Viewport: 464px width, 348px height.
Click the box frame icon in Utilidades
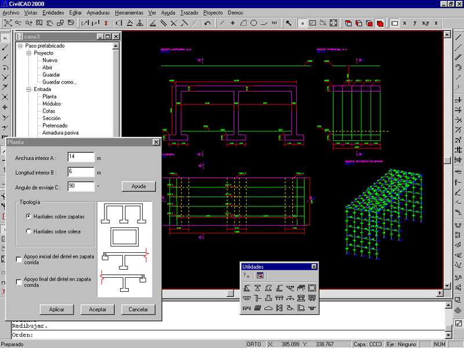coord(312,288)
